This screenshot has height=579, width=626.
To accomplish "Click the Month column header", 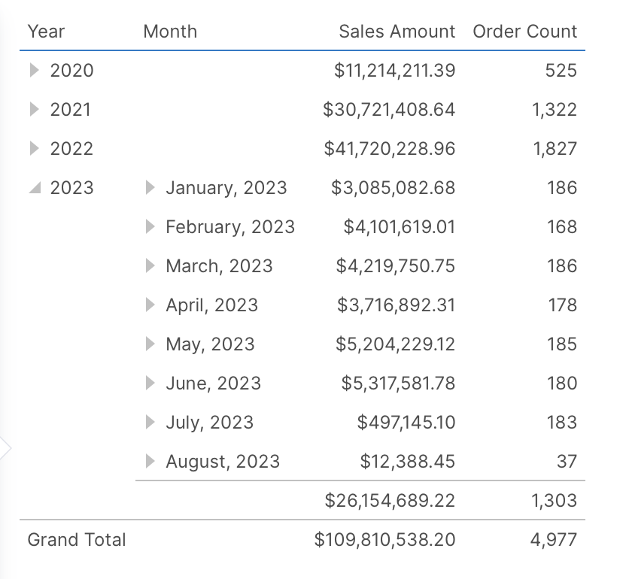I will click(170, 32).
